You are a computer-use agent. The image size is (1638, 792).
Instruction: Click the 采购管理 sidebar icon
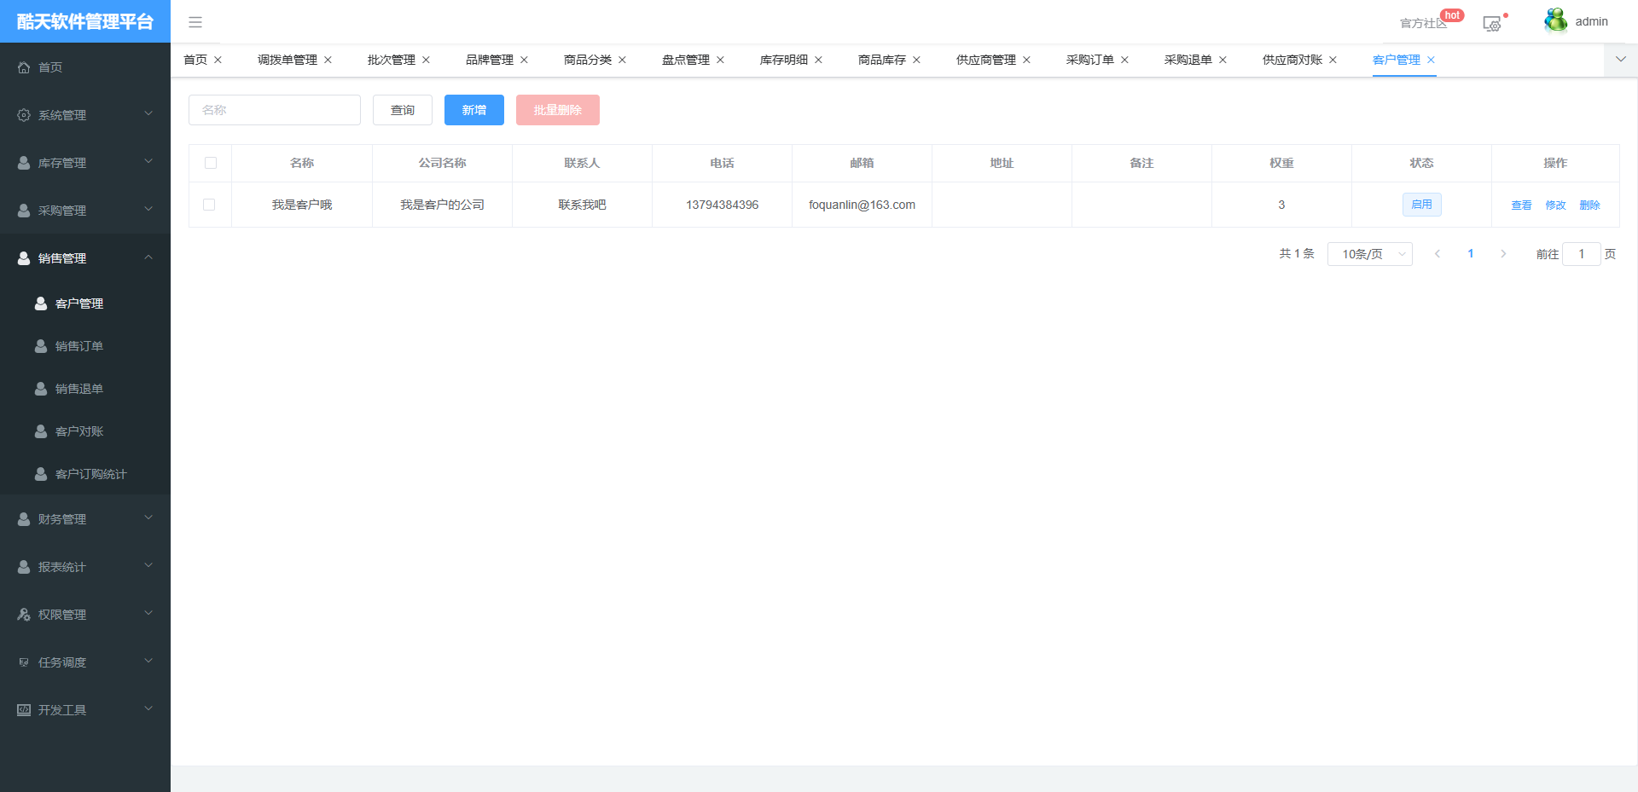coord(23,210)
